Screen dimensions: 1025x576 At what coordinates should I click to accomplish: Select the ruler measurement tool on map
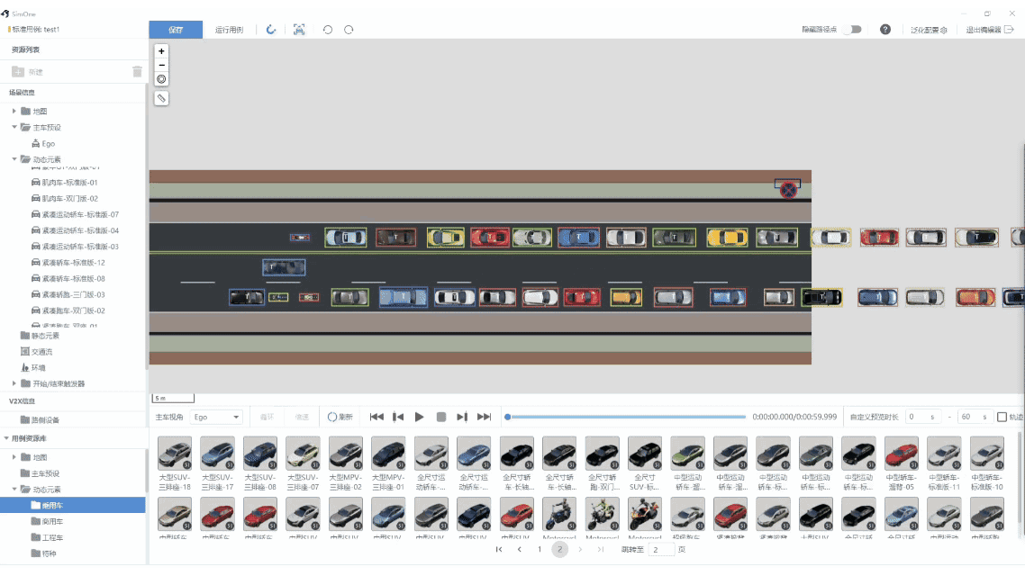point(161,99)
